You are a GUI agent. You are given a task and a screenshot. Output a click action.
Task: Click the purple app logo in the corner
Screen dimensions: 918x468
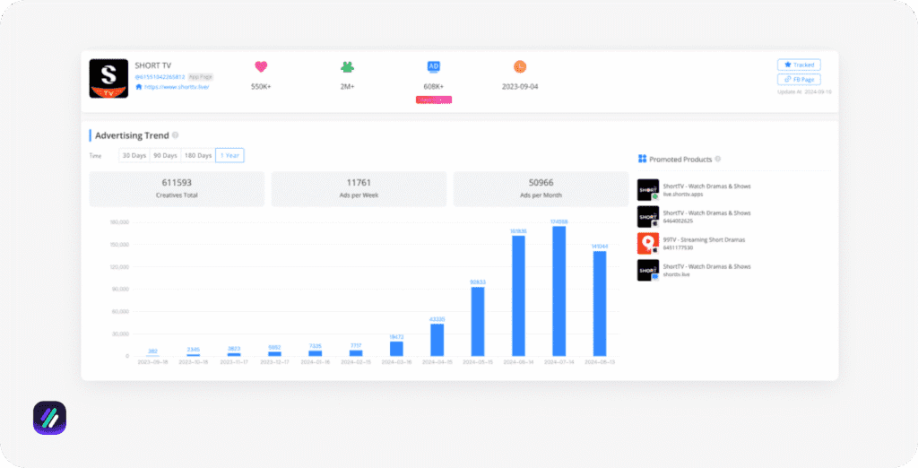pyautogui.click(x=50, y=418)
